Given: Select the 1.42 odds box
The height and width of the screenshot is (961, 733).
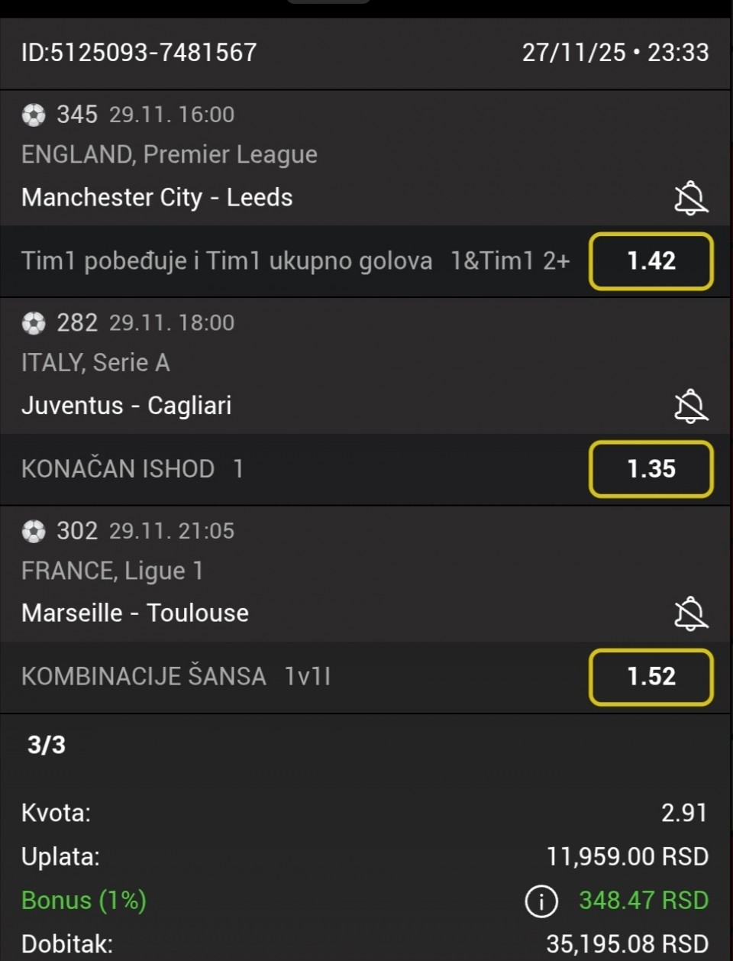Looking at the screenshot, I should click(651, 261).
